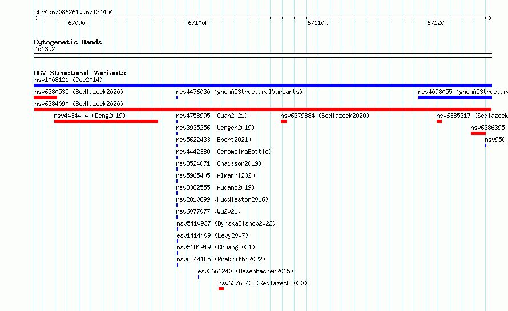This screenshot has height=311, width=508.
Task: Click the ruler's right arrow end
Action: [490, 18]
